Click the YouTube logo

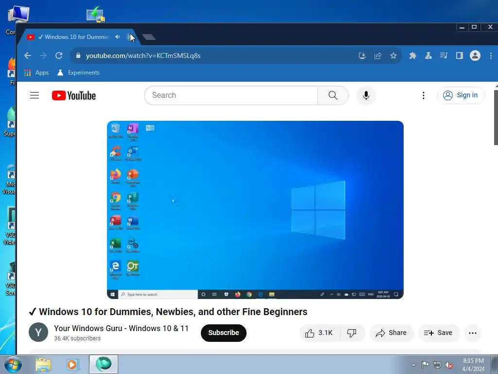(x=74, y=95)
